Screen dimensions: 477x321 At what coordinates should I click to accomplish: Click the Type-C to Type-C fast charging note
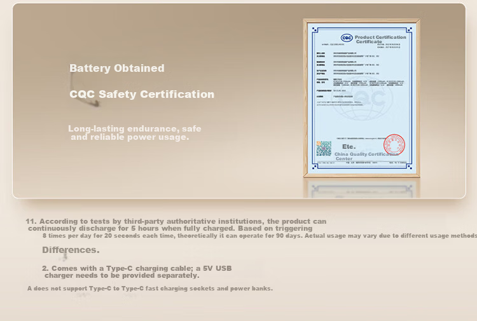(x=150, y=288)
